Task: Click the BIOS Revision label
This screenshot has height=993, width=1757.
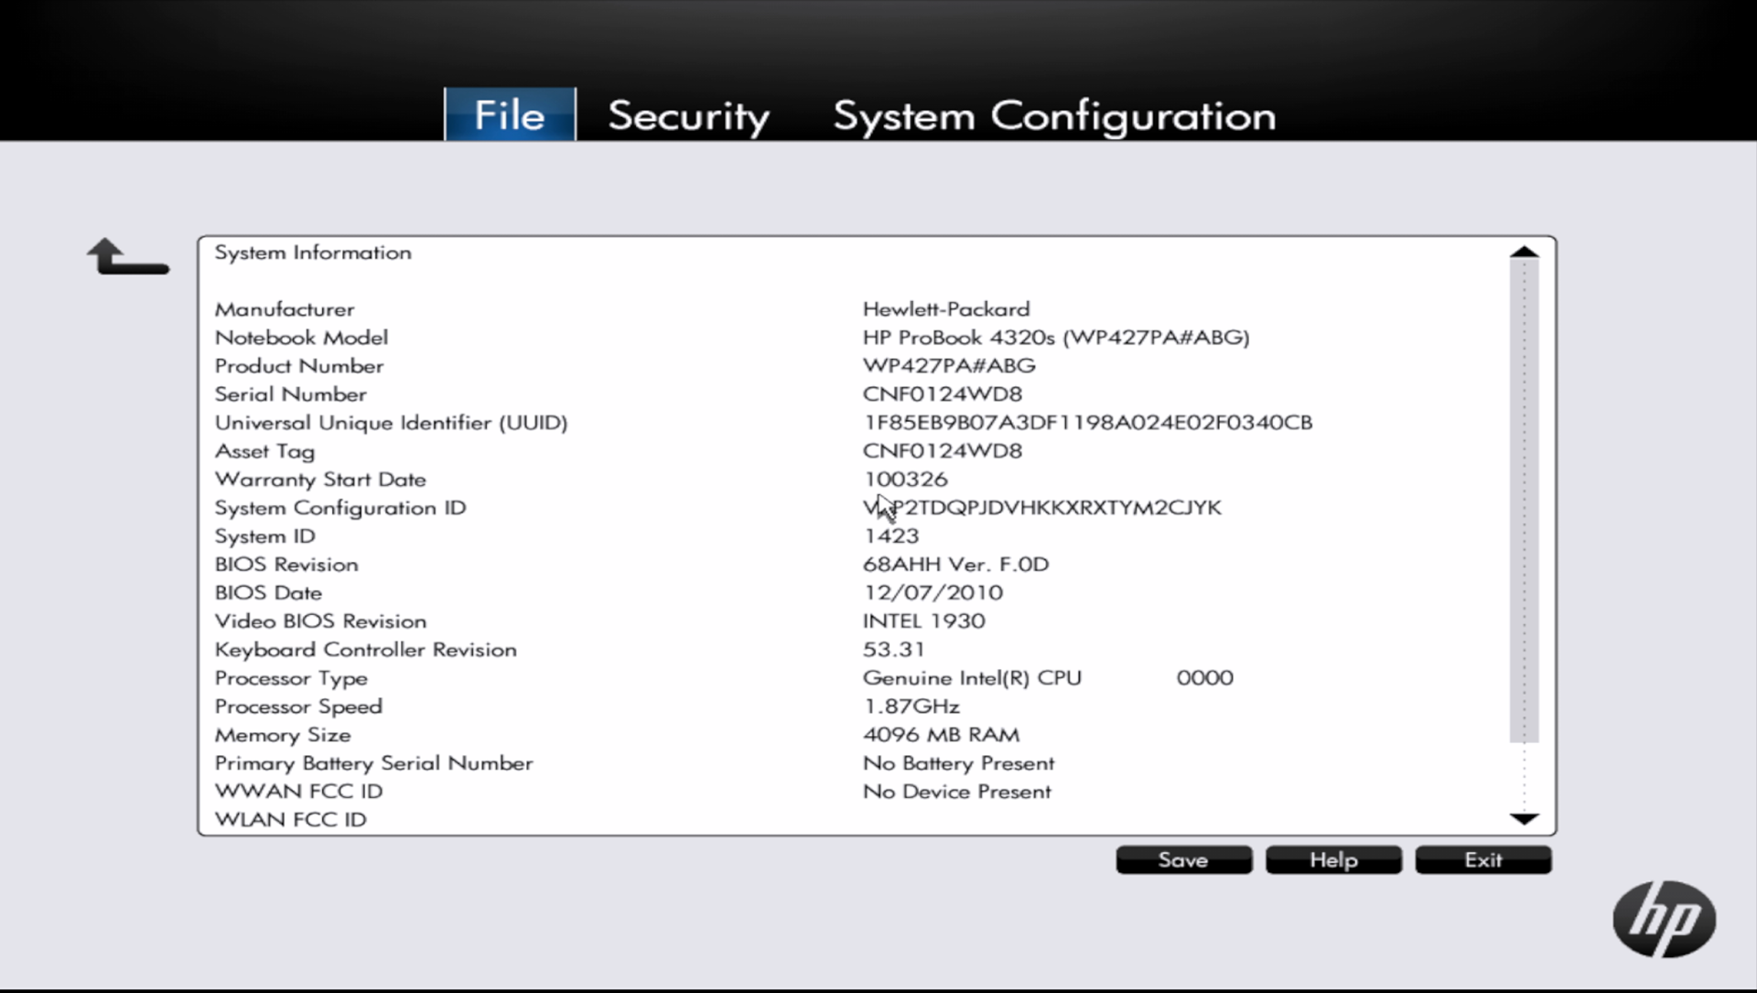Action: coord(286,565)
